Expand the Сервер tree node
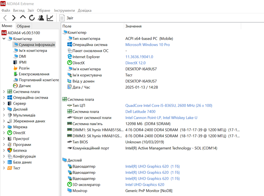Viewport: 264px width, 196px height. 4,103
